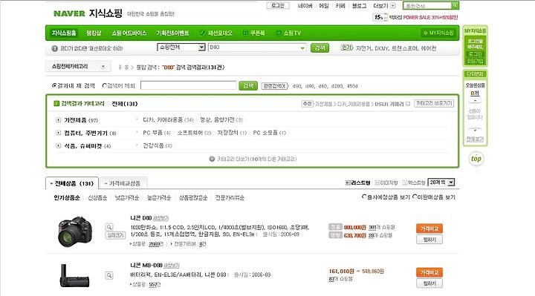Viewport: 535px width, 296px height.
Task: Expand 카테고리 더보기 more categories
Action: tap(253, 159)
